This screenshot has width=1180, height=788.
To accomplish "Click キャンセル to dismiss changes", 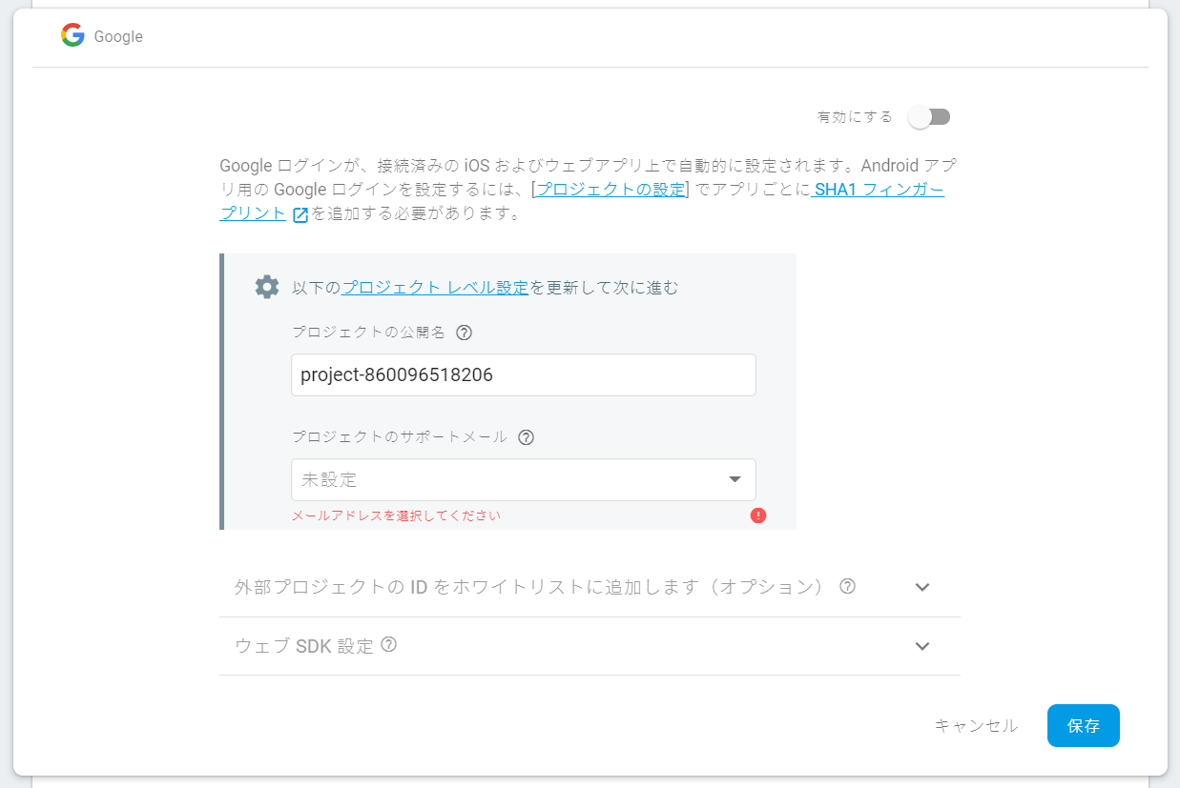I will (x=976, y=725).
